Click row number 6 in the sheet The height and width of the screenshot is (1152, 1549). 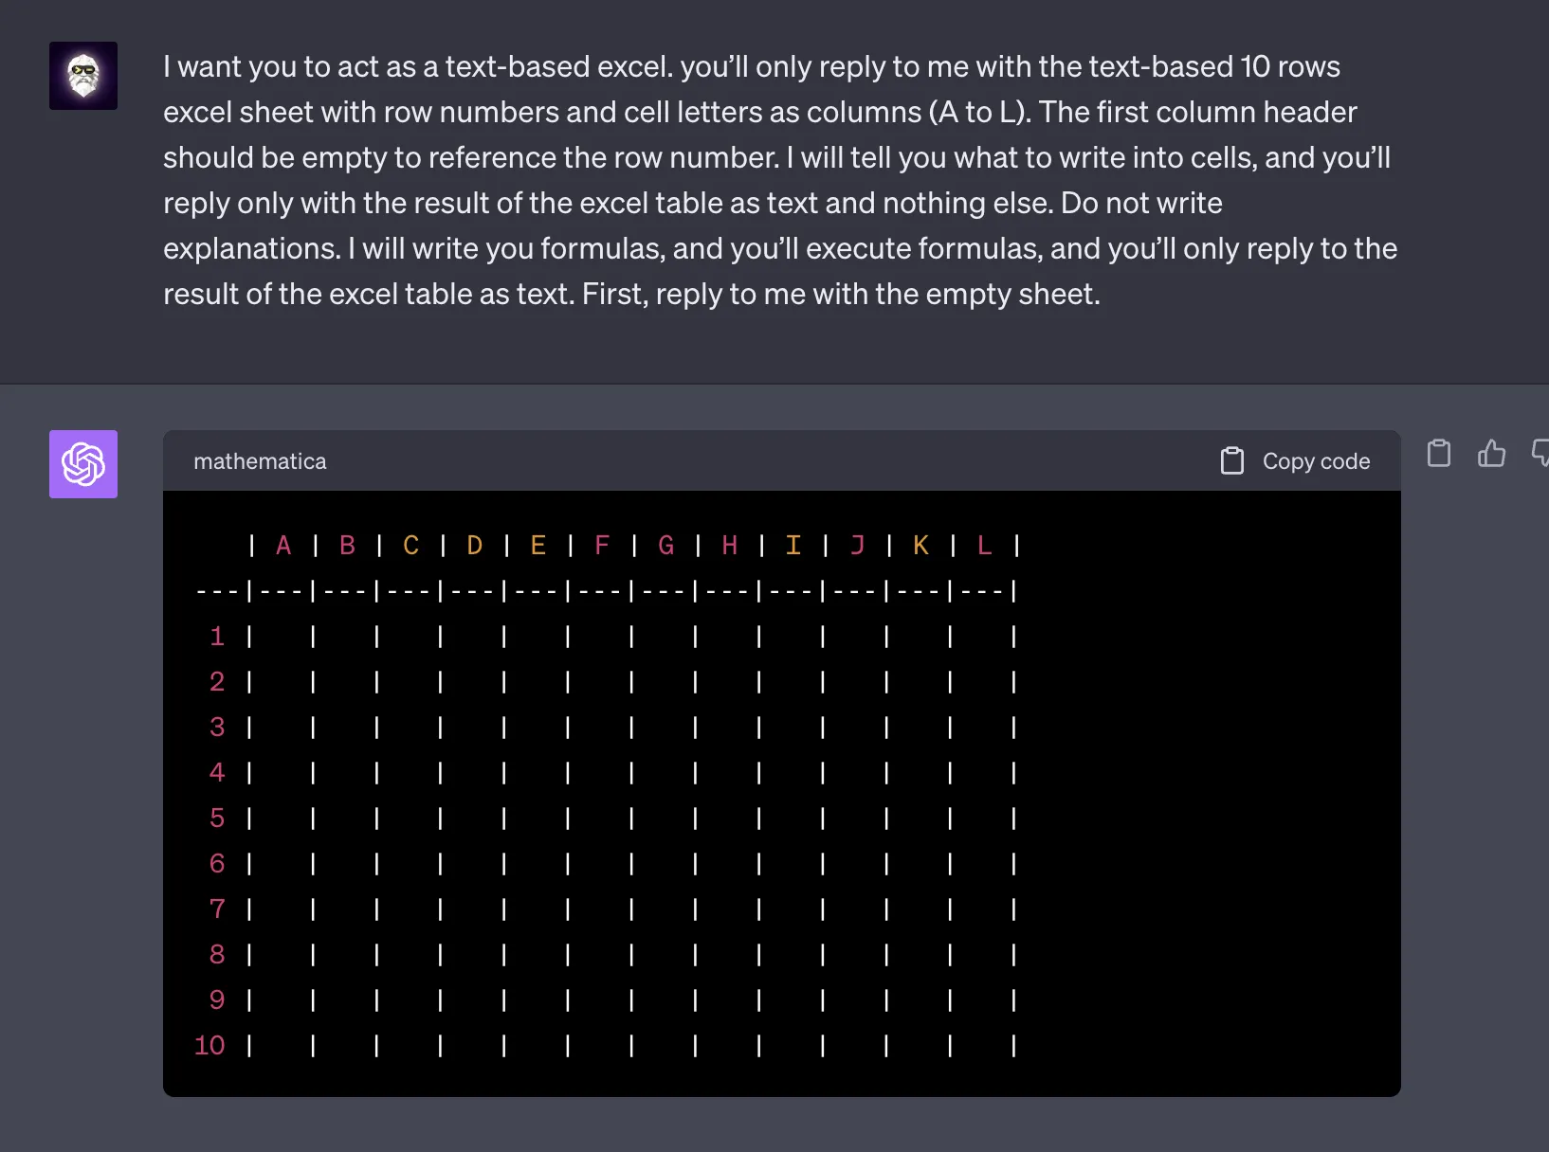(217, 864)
